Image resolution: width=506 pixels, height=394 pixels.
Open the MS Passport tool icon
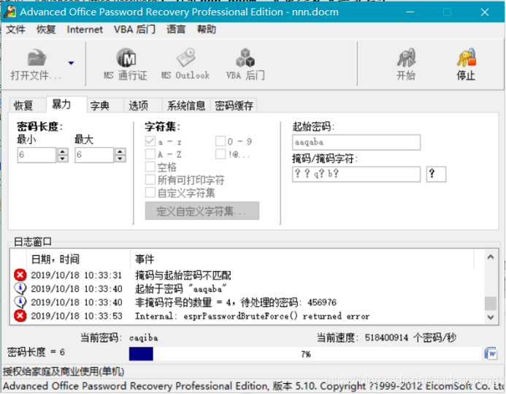126,58
